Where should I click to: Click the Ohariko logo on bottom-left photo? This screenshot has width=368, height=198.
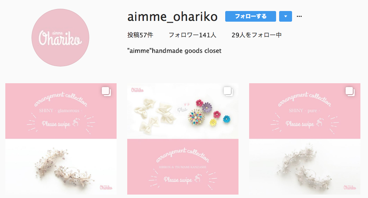pyautogui.click(x=106, y=187)
